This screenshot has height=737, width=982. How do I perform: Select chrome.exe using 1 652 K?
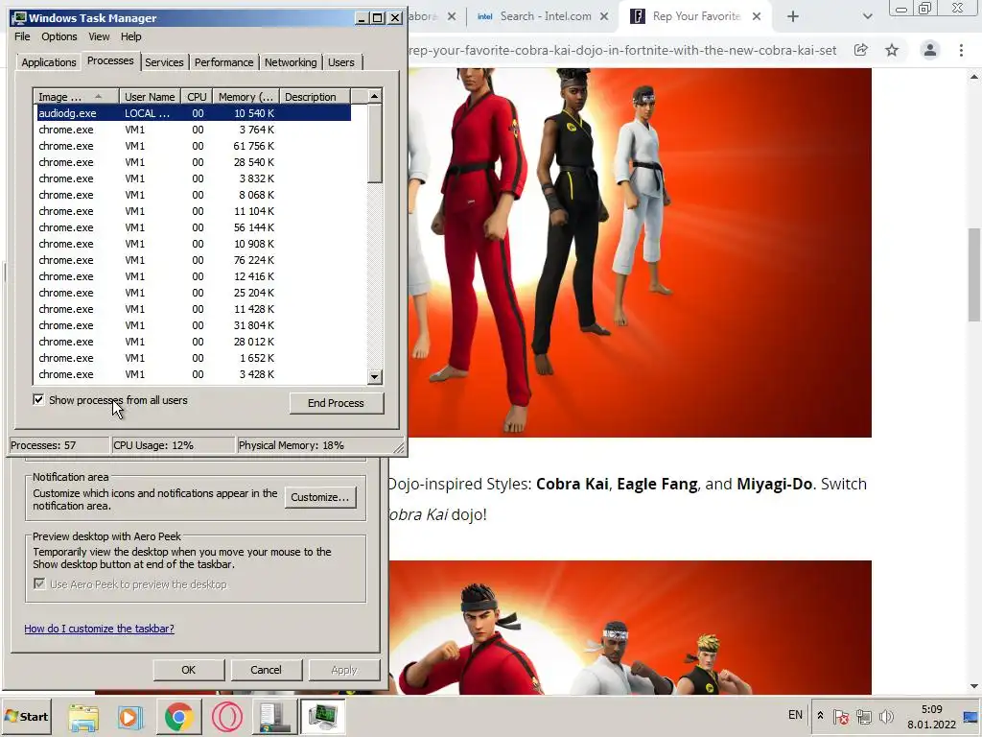(x=193, y=358)
